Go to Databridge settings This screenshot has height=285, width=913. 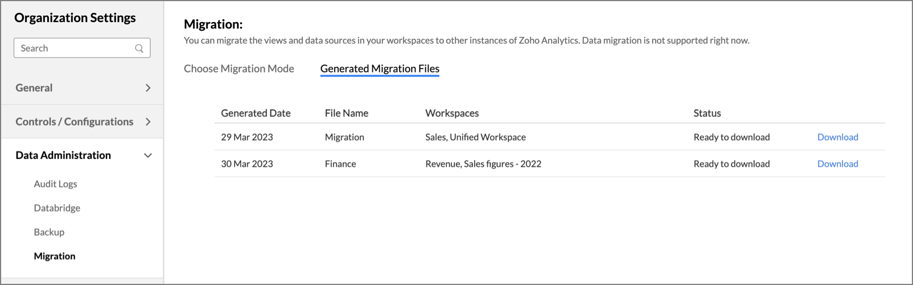57,208
